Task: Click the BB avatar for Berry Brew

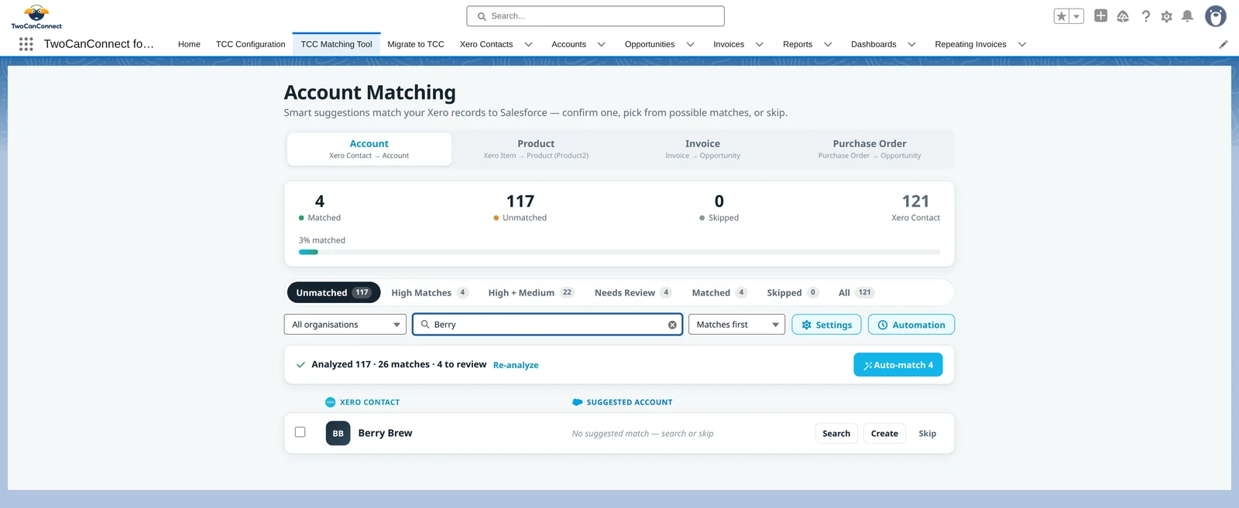Action: tap(338, 433)
